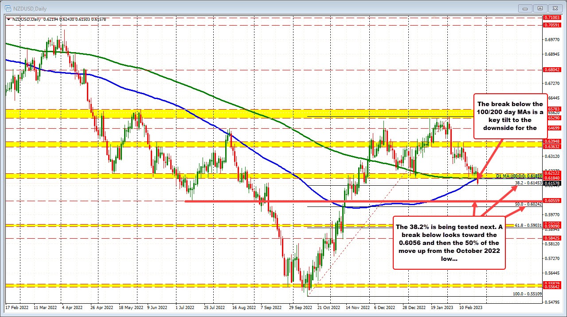
Task: Click the 0.58120 price scale value
Action: pyautogui.click(x=552, y=244)
